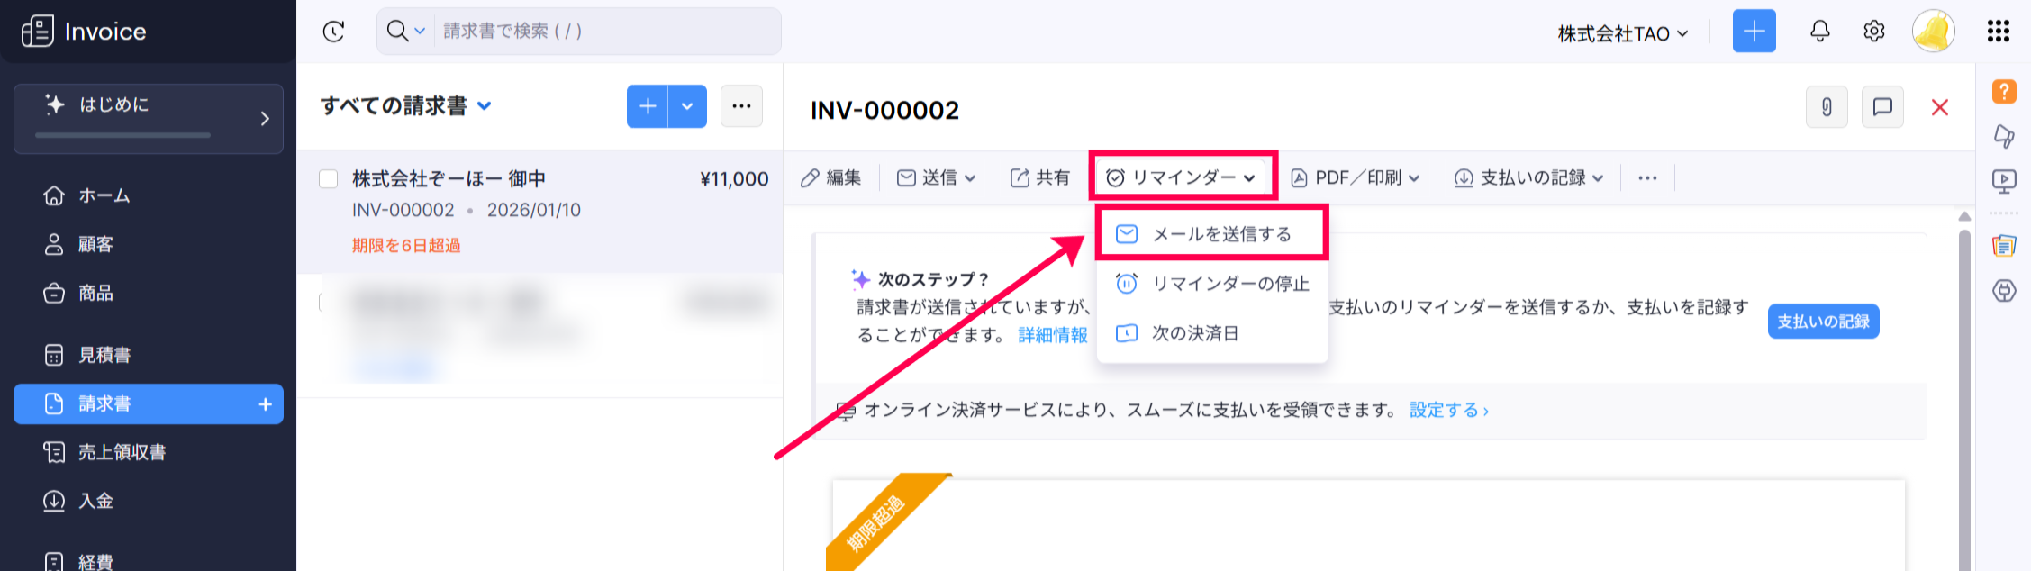Click the orange help question icon

point(2003,91)
